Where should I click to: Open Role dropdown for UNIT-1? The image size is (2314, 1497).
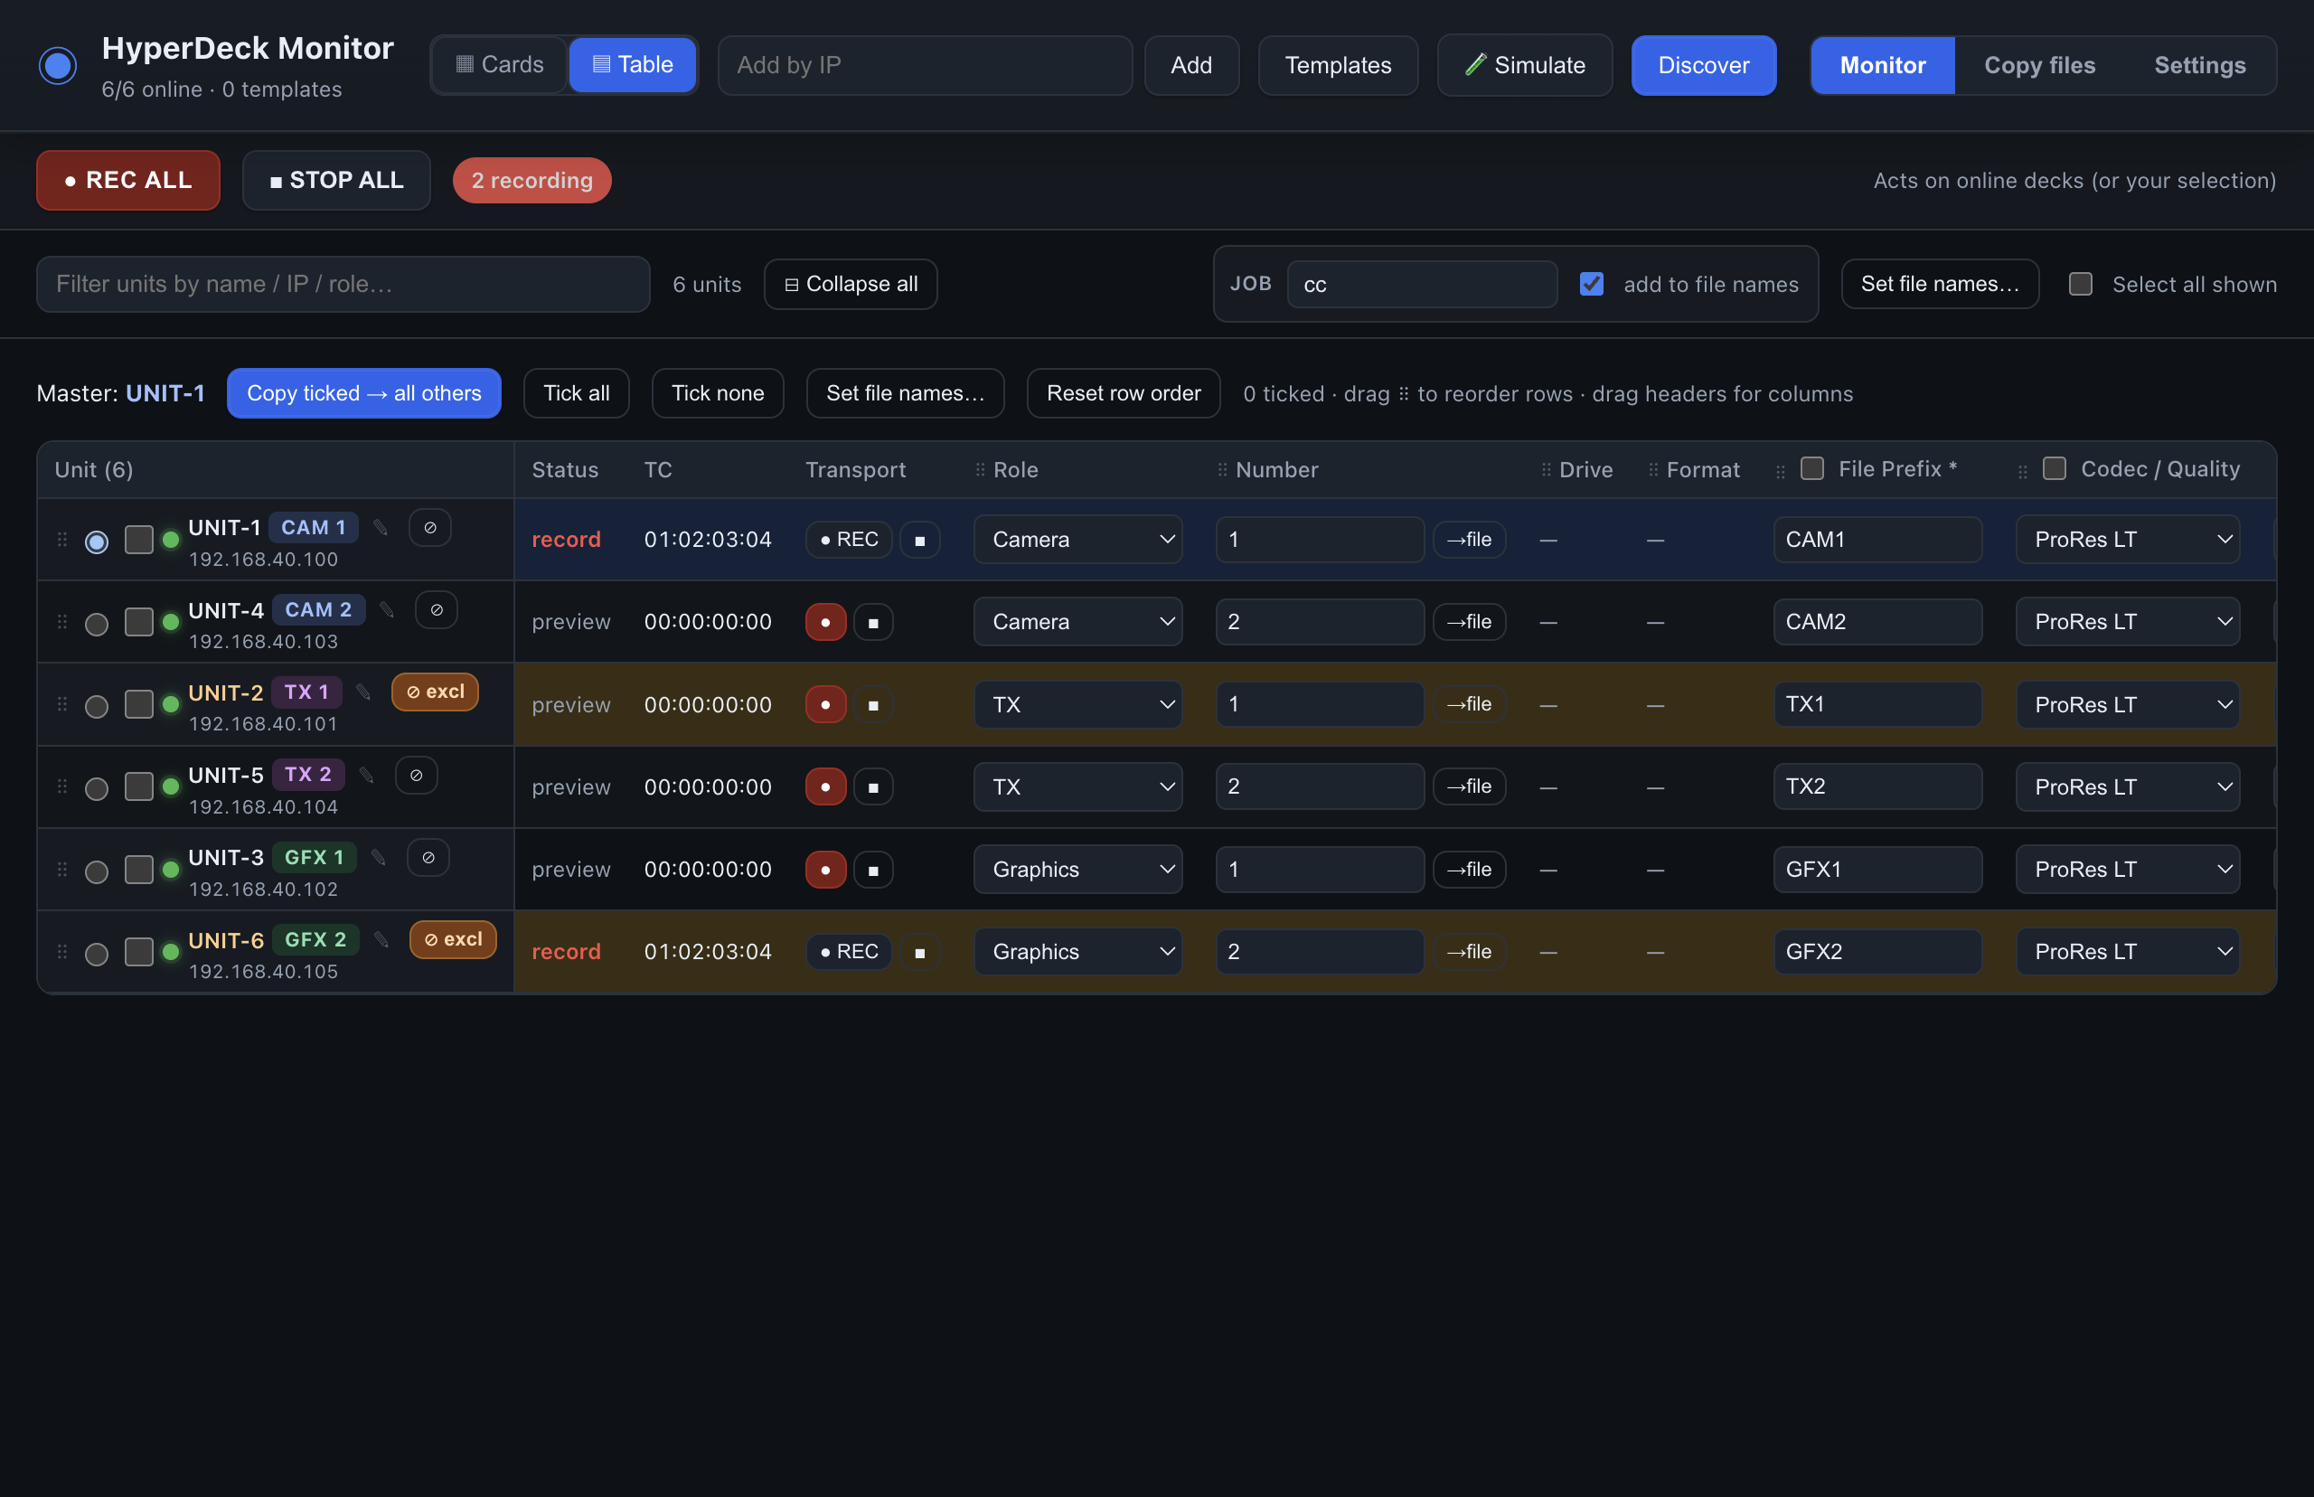(x=1077, y=540)
